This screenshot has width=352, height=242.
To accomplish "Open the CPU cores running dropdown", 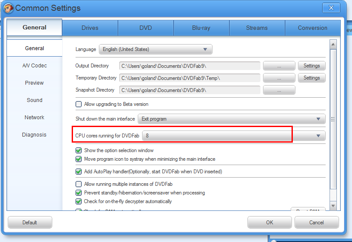I will [x=234, y=136].
